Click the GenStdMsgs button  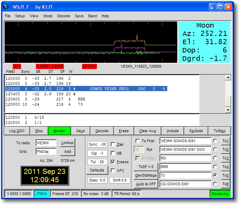(146, 175)
